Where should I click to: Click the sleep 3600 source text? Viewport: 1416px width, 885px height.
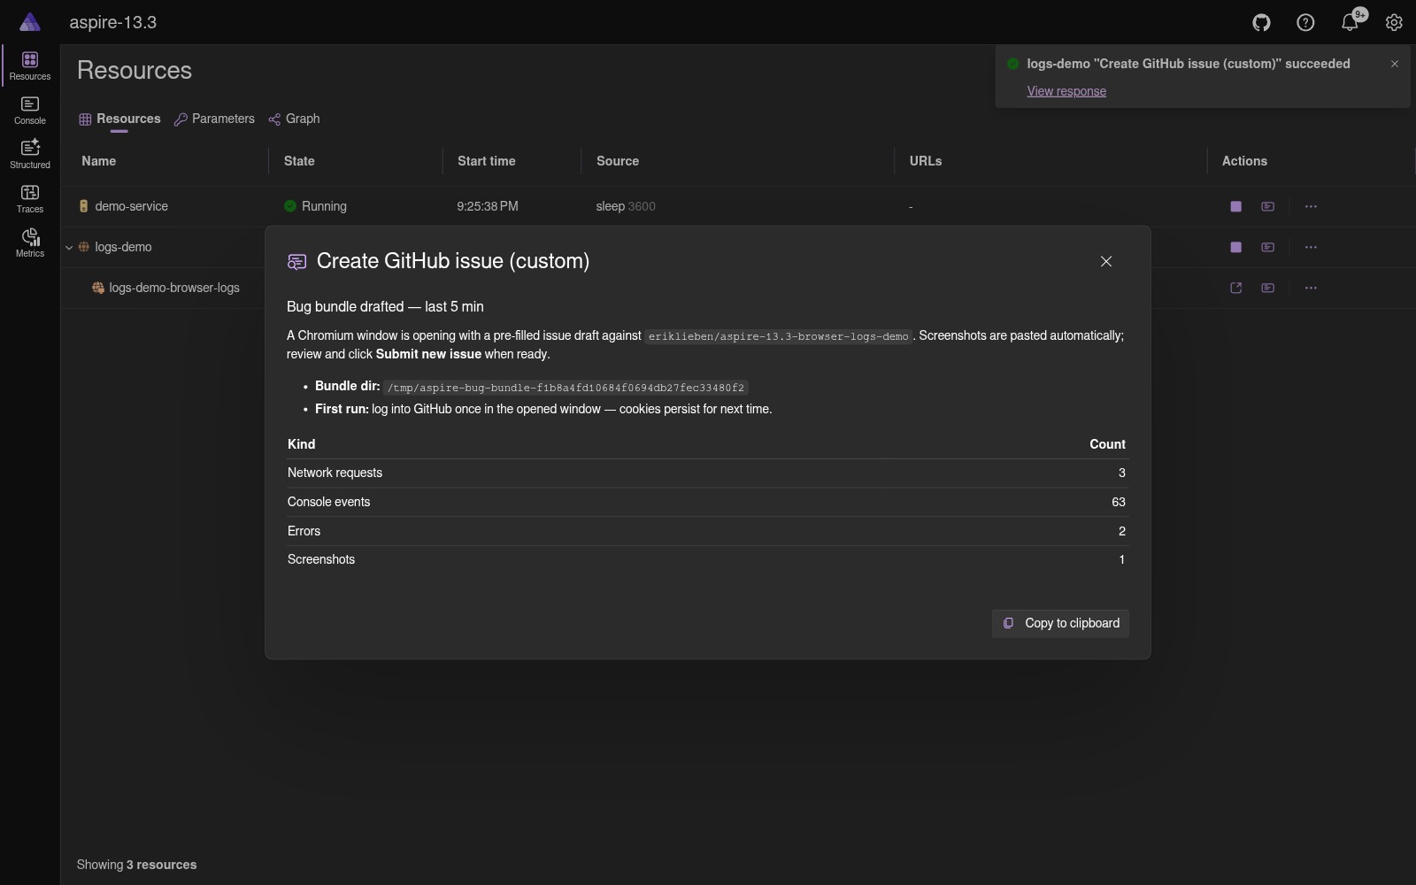click(626, 206)
